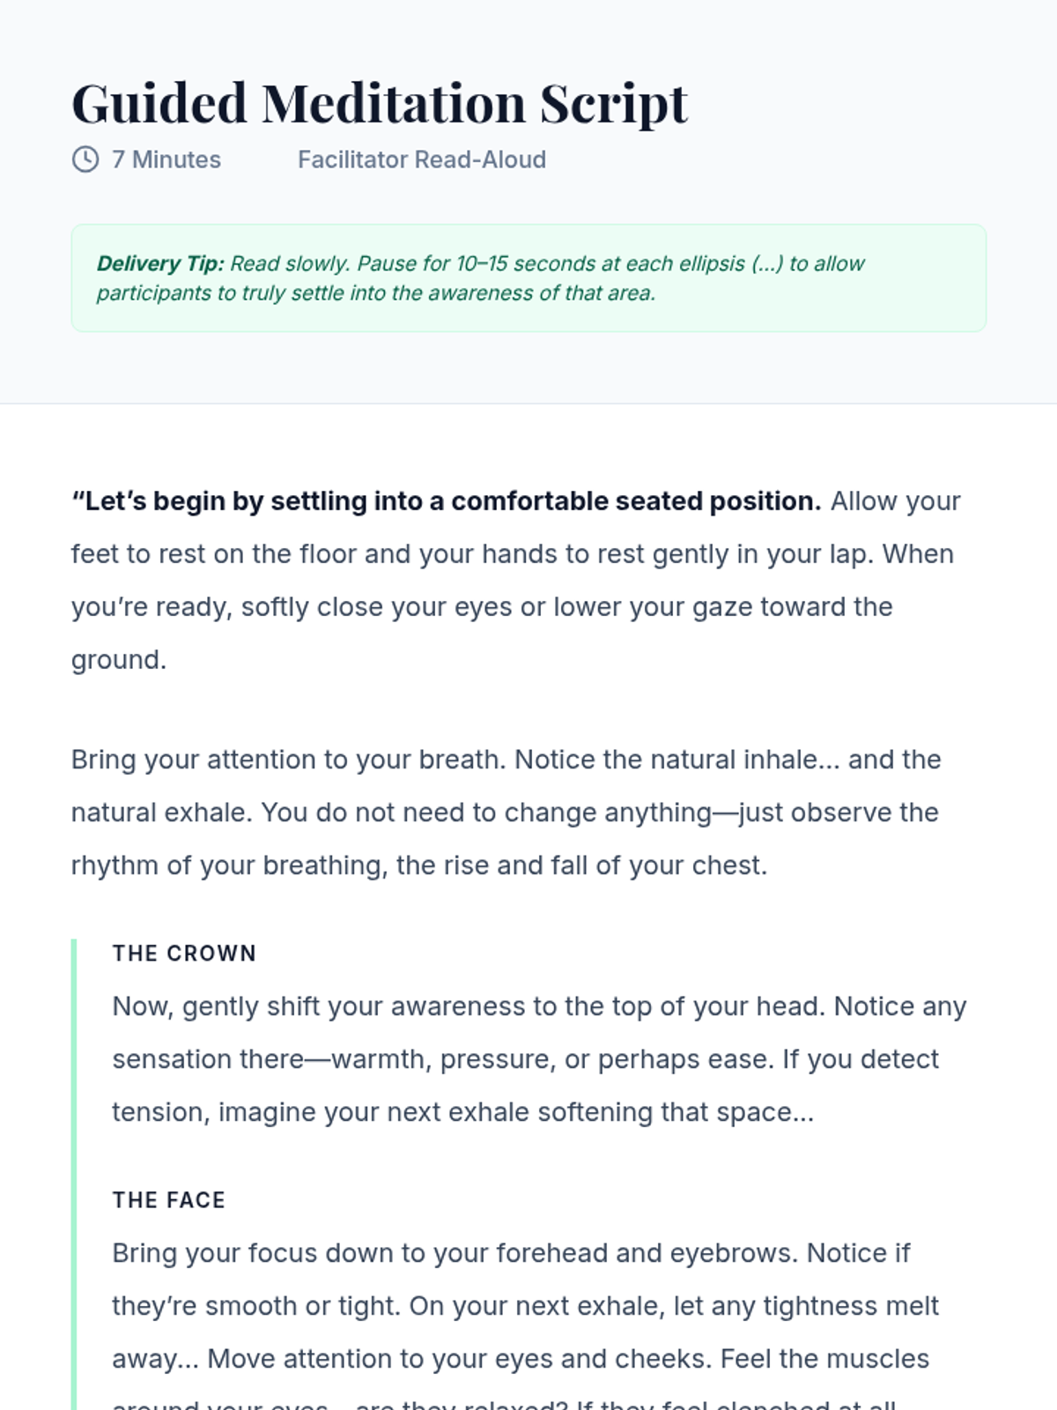
Task: Click the ellipsis symbol in Delivery Tip
Action: pyautogui.click(x=767, y=263)
